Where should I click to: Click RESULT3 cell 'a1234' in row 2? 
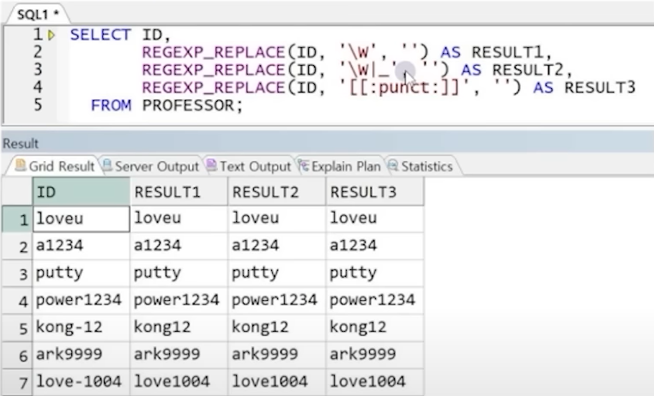point(375,246)
